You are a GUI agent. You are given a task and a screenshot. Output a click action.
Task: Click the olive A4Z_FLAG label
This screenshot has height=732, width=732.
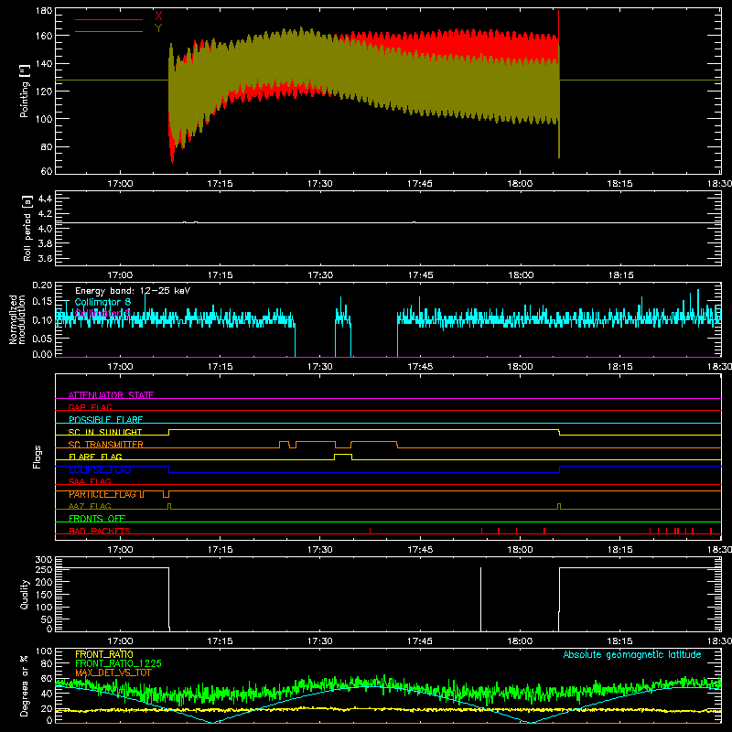90,507
